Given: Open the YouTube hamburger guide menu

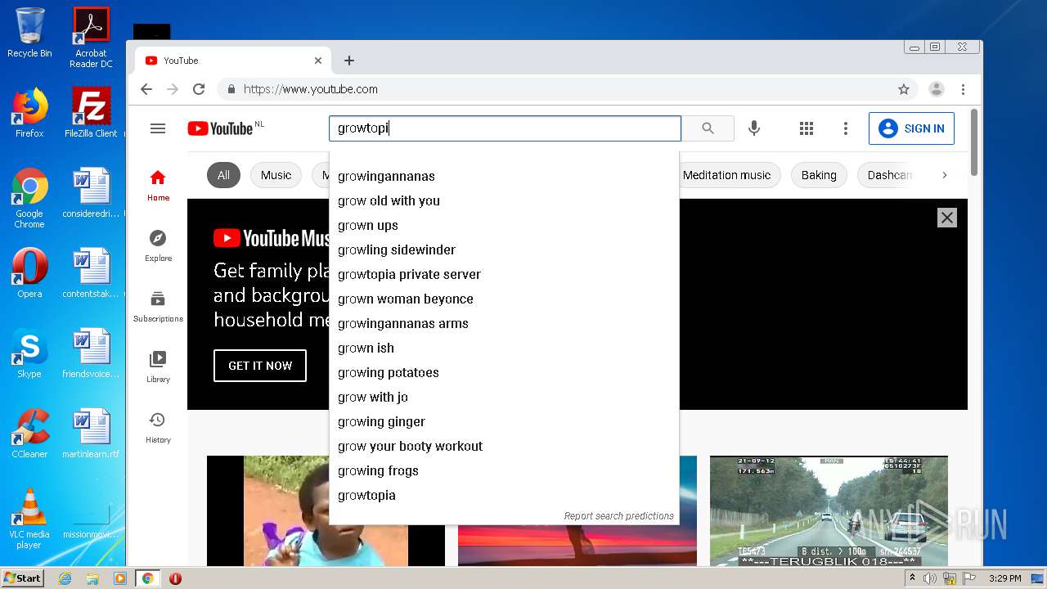Looking at the screenshot, I should 158,128.
